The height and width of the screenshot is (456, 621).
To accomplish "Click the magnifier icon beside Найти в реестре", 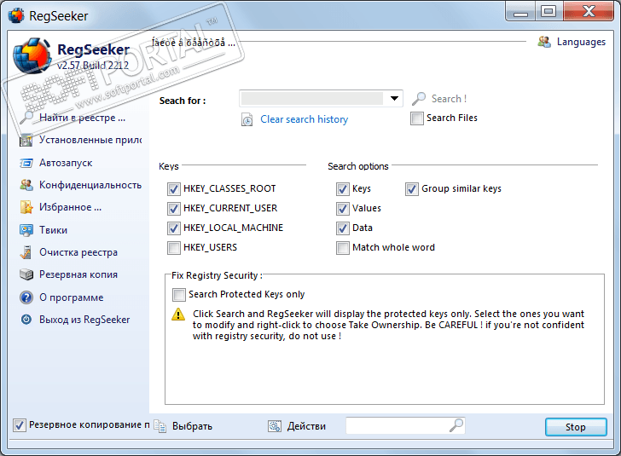I will (26, 118).
